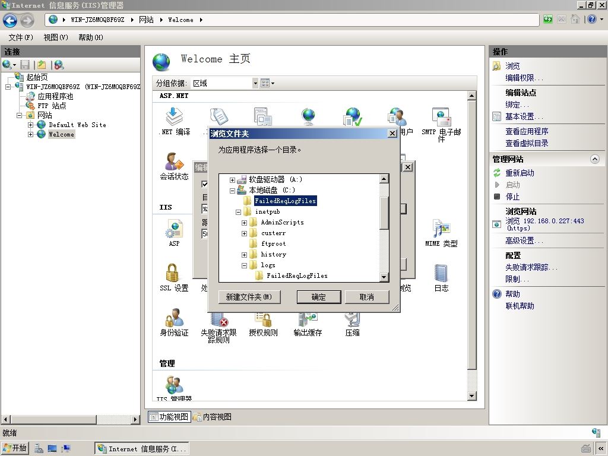Click the 重新启动 restart icon
Screen dimensions: 608x456
[497, 173]
